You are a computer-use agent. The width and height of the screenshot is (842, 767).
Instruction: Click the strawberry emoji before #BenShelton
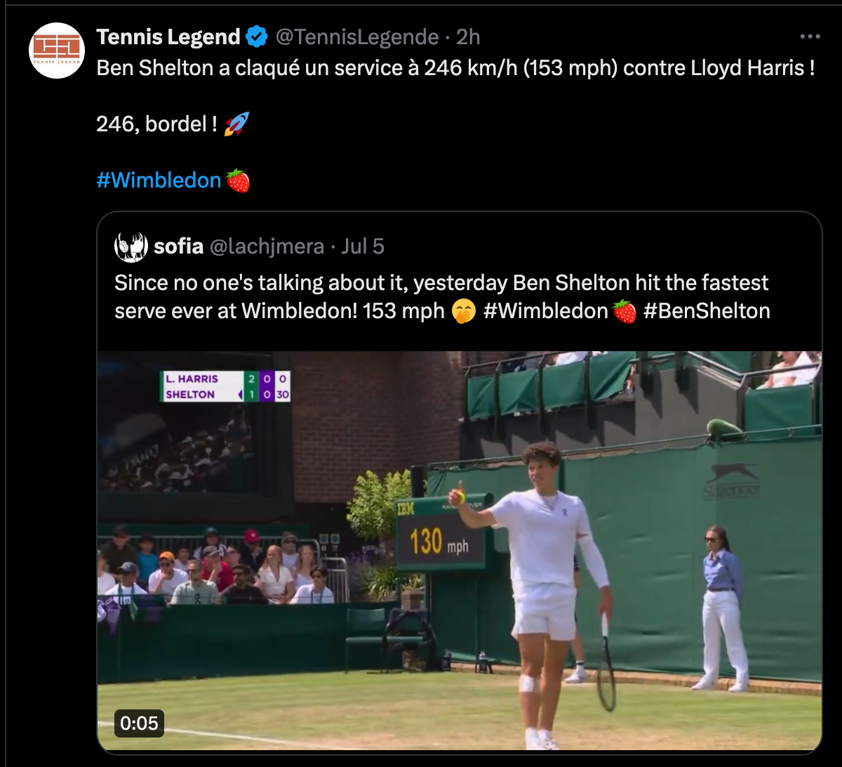(624, 311)
